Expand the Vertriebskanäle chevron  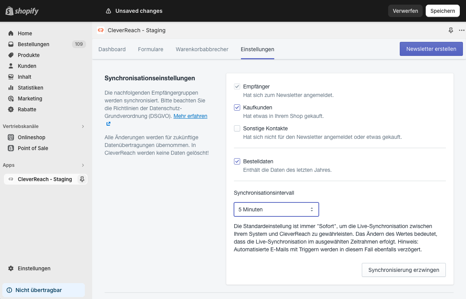point(83,126)
